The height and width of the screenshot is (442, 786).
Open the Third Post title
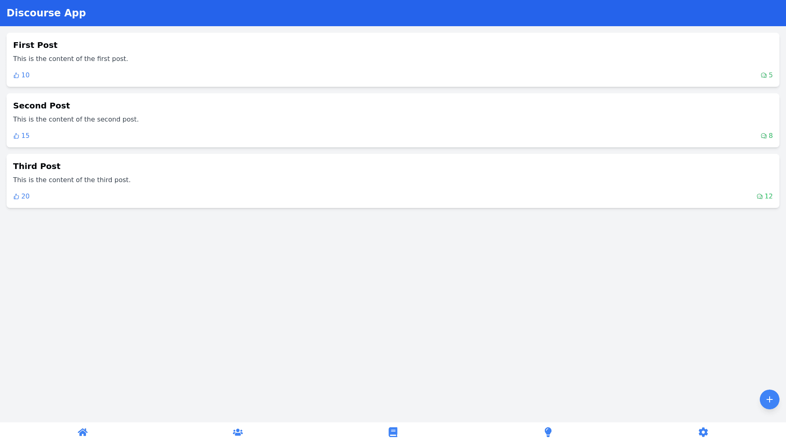coord(37,166)
